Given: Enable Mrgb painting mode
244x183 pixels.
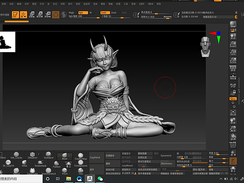Looking at the screenshot, I should coord(71,13).
